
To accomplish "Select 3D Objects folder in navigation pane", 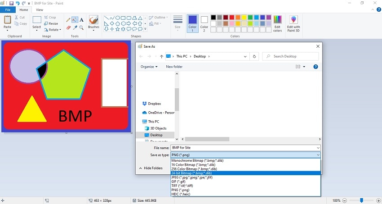I will point(155,128).
